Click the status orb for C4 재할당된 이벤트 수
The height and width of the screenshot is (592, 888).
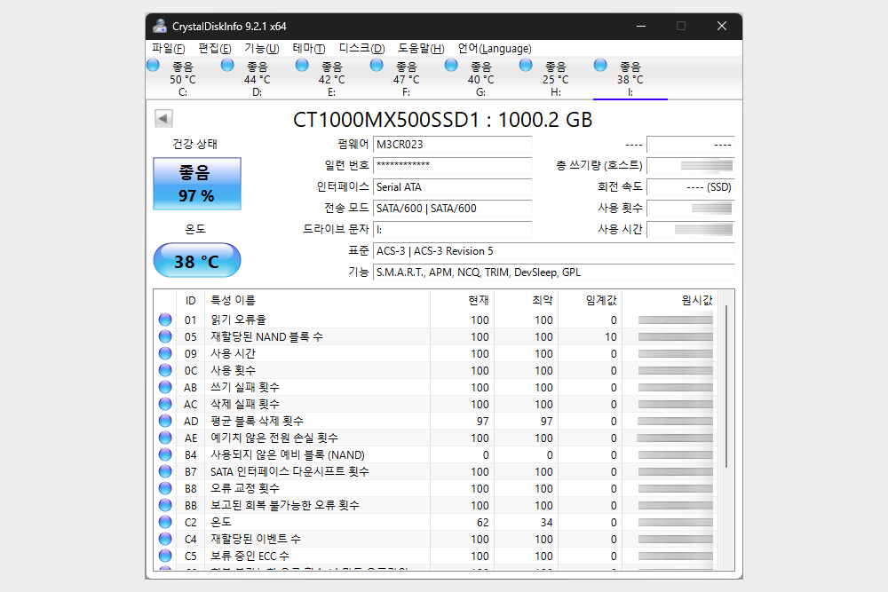165,539
